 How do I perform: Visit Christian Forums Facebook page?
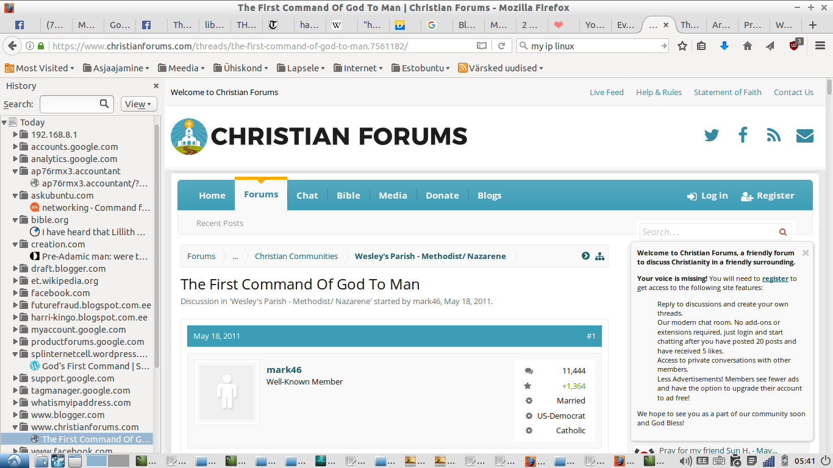click(x=743, y=135)
